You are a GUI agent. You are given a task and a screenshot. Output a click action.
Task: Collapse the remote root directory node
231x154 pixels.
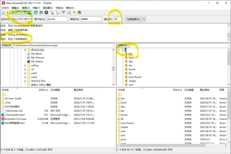[119, 50]
